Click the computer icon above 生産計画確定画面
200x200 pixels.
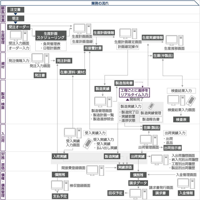tap(128, 34)
